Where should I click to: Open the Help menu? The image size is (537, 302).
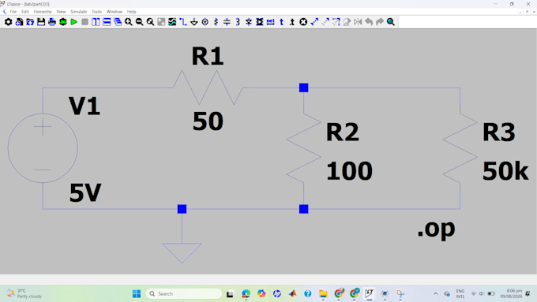point(132,12)
